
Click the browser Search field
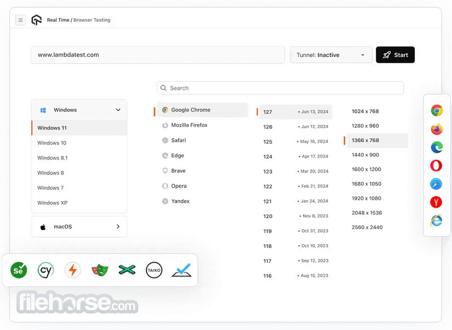[x=280, y=88]
